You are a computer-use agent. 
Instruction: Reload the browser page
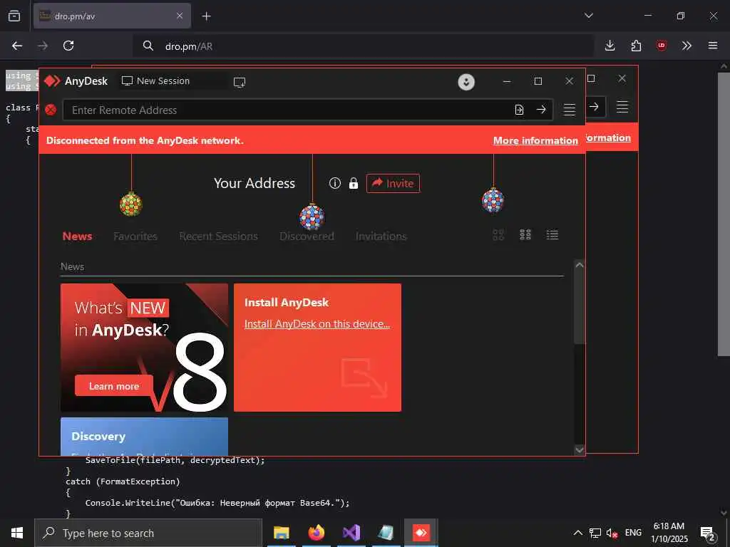68,46
